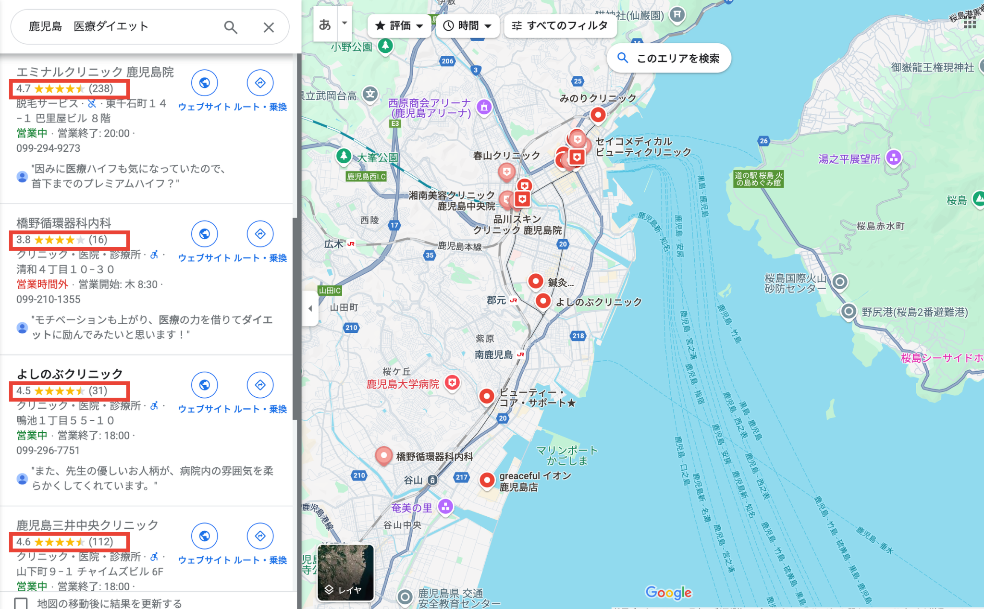This screenshot has width=984, height=609.
Task: Click 湘南美容クリニック 鹿児島中央院 label
Action: (x=452, y=201)
